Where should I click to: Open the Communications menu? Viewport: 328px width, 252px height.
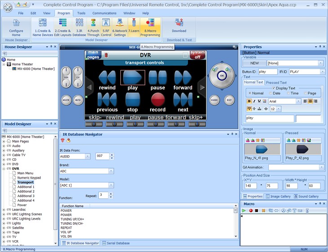pos(104,13)
